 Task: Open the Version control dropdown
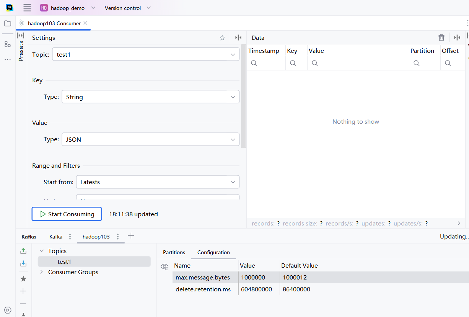[x=128, y=8]
